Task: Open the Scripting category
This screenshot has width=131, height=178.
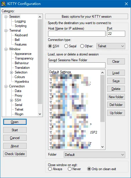Action: tap(21, 26)
